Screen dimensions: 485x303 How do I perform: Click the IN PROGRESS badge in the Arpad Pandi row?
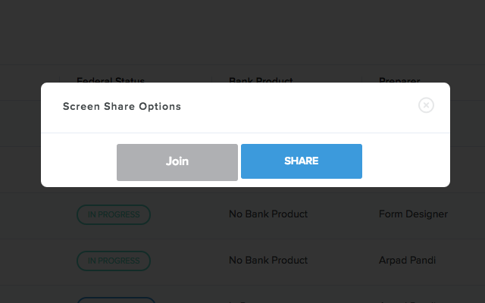[x=114, y=261]
